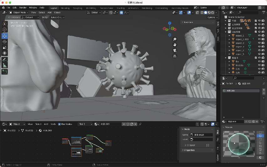Toggle the camera view icon
This screenshot has width=267, height=167.
point(175,50)
